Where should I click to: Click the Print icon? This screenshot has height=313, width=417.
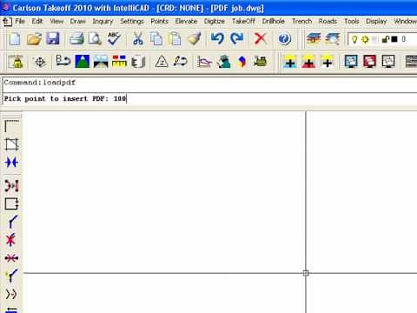click(x=76, y=39)
